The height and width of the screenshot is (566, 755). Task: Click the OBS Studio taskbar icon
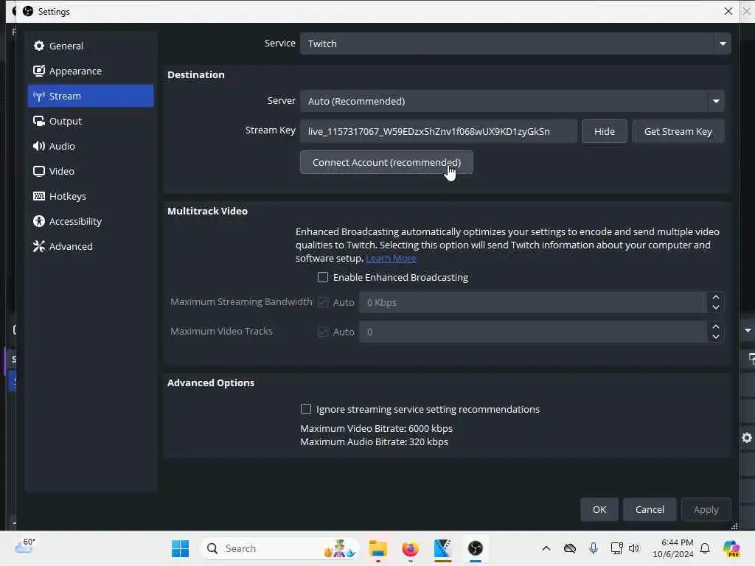coord(476,548)
